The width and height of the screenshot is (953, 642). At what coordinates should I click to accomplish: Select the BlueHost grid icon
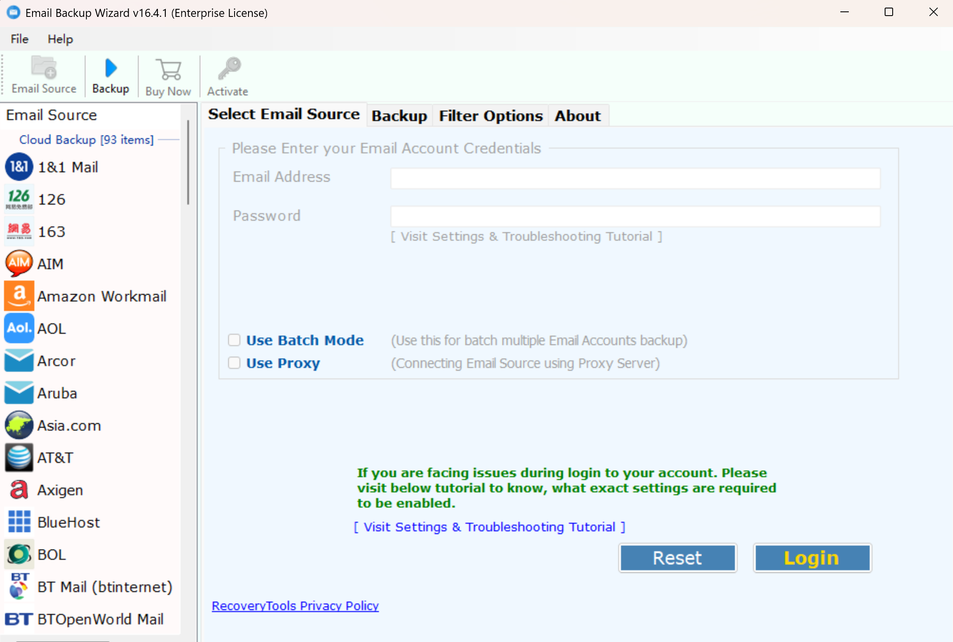[x=19, y=522]
